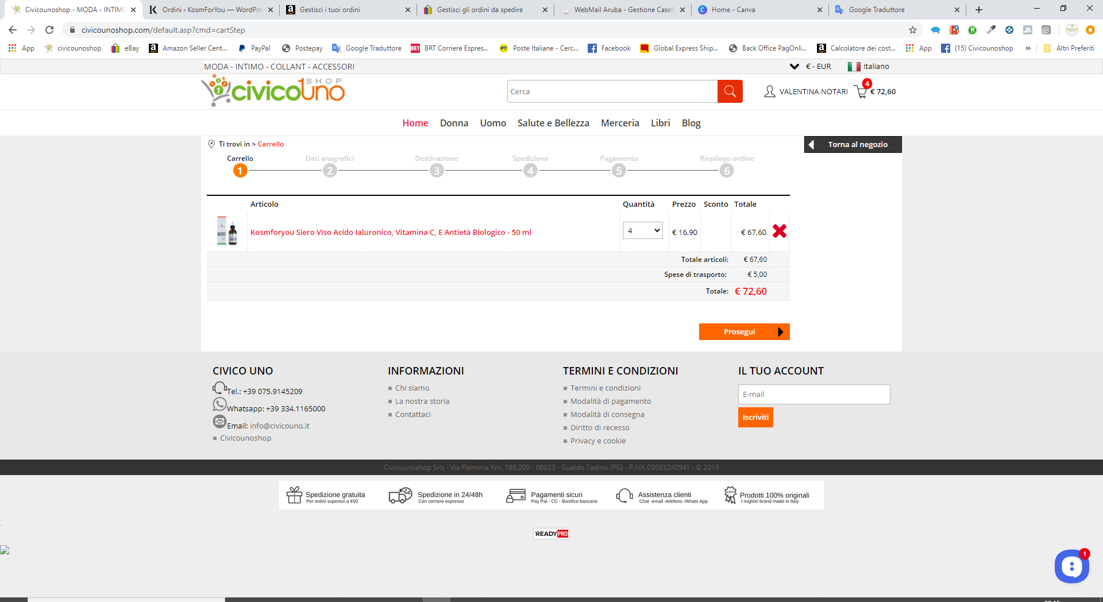
Task: Click the info@civicouno.it email link
Action: (x=280, y=426)
